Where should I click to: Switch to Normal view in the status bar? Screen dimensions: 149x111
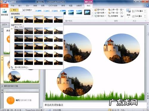pos(110,110)
